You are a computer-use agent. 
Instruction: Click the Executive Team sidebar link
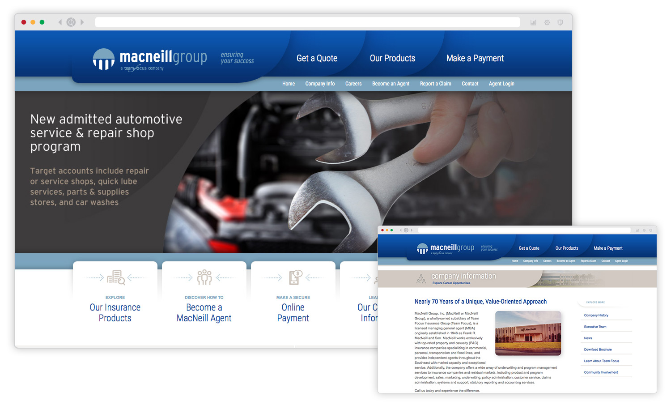(595, 327)
